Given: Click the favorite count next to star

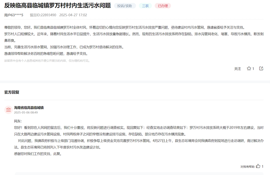Looking at the screenshot, I should pyautogui.click(x=253, y=69).
